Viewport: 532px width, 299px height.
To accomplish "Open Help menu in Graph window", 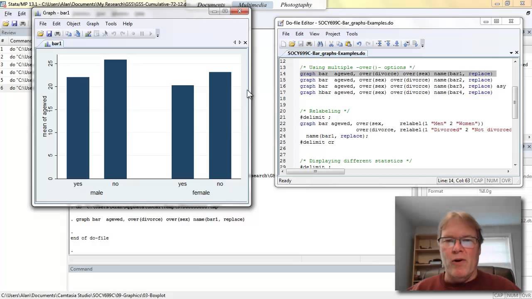I will click(128, 24).
